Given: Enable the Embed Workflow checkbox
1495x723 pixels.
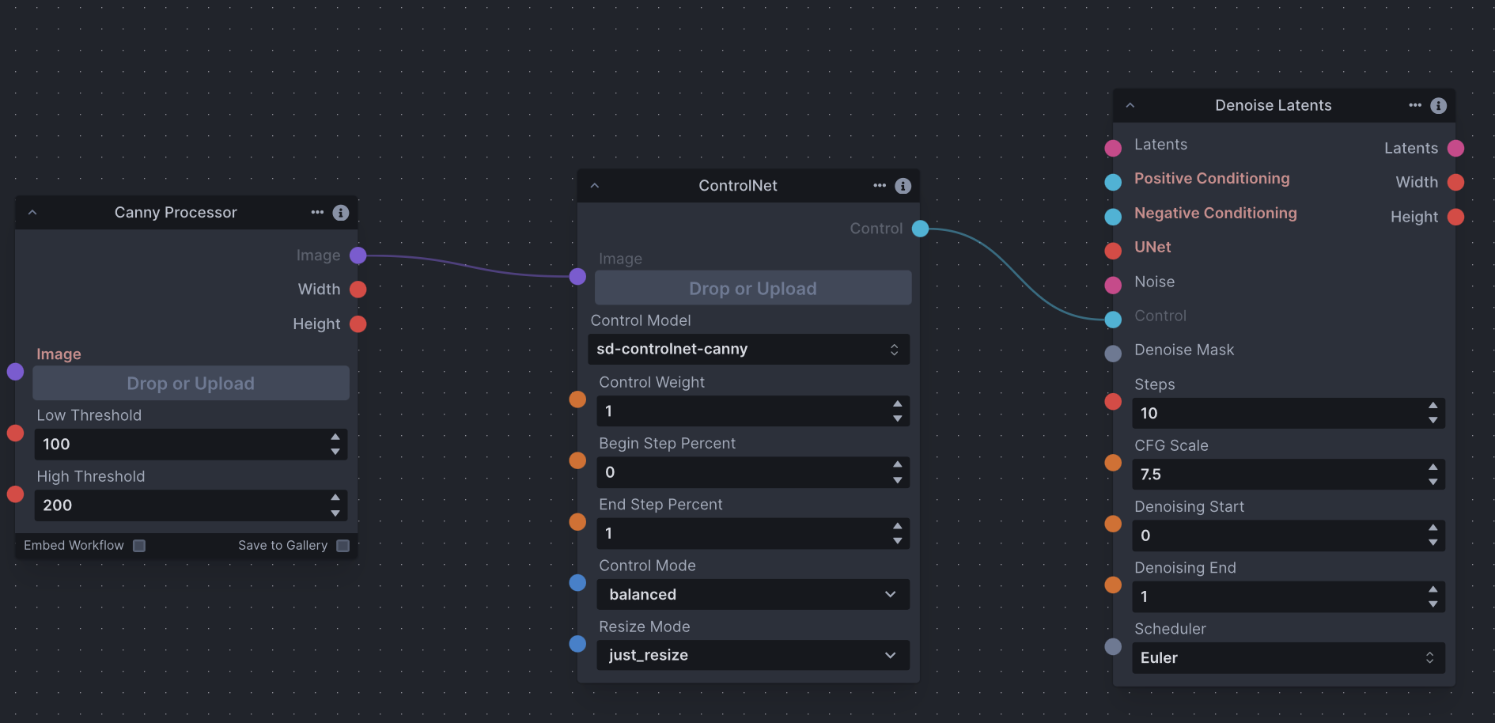Looking at the screenshot, I should coord(139,546).
